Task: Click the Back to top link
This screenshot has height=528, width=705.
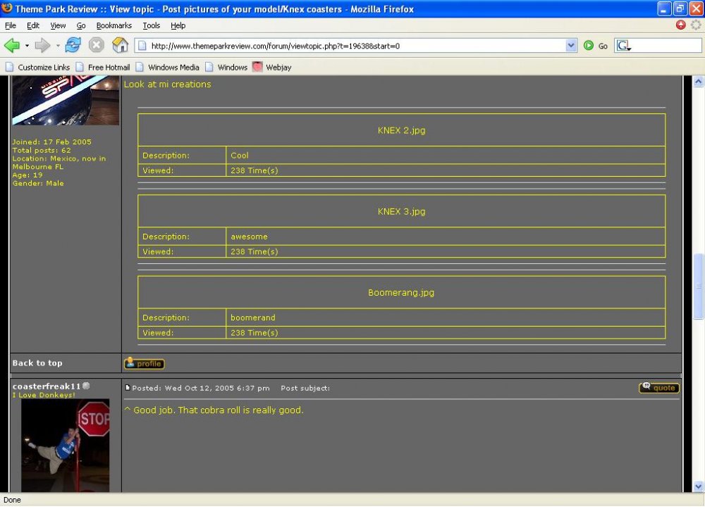Action: coord(37,363)
